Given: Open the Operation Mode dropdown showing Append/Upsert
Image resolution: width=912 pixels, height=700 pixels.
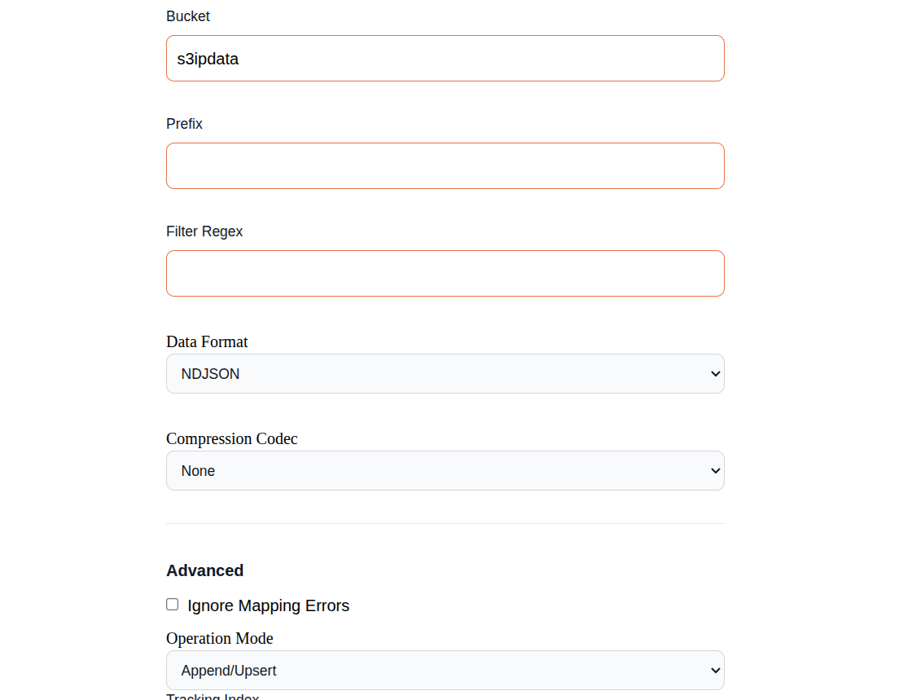Looking at the screenshot, I should coord(445,671).
